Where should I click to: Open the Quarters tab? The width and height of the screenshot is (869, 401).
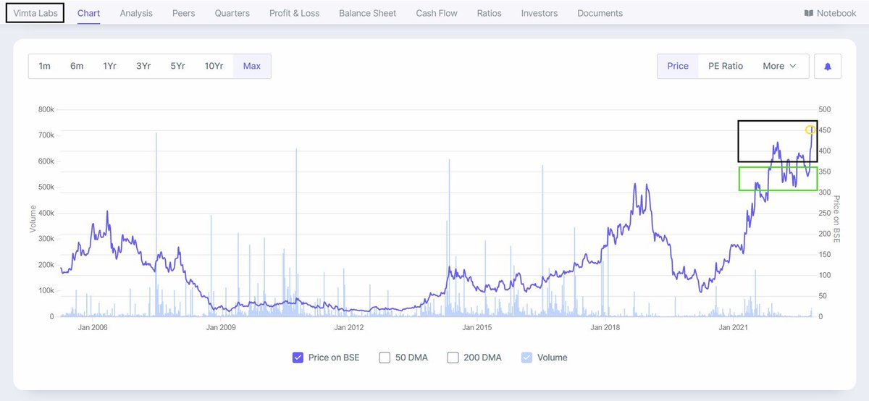point(232,13)
